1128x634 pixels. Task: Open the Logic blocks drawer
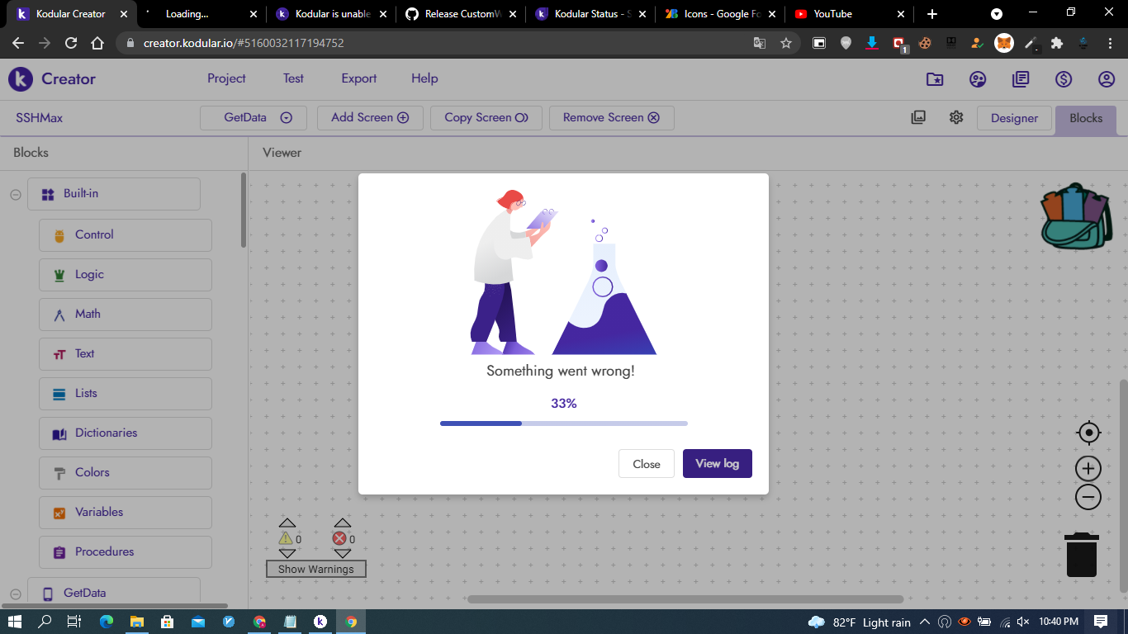[126, 274]
